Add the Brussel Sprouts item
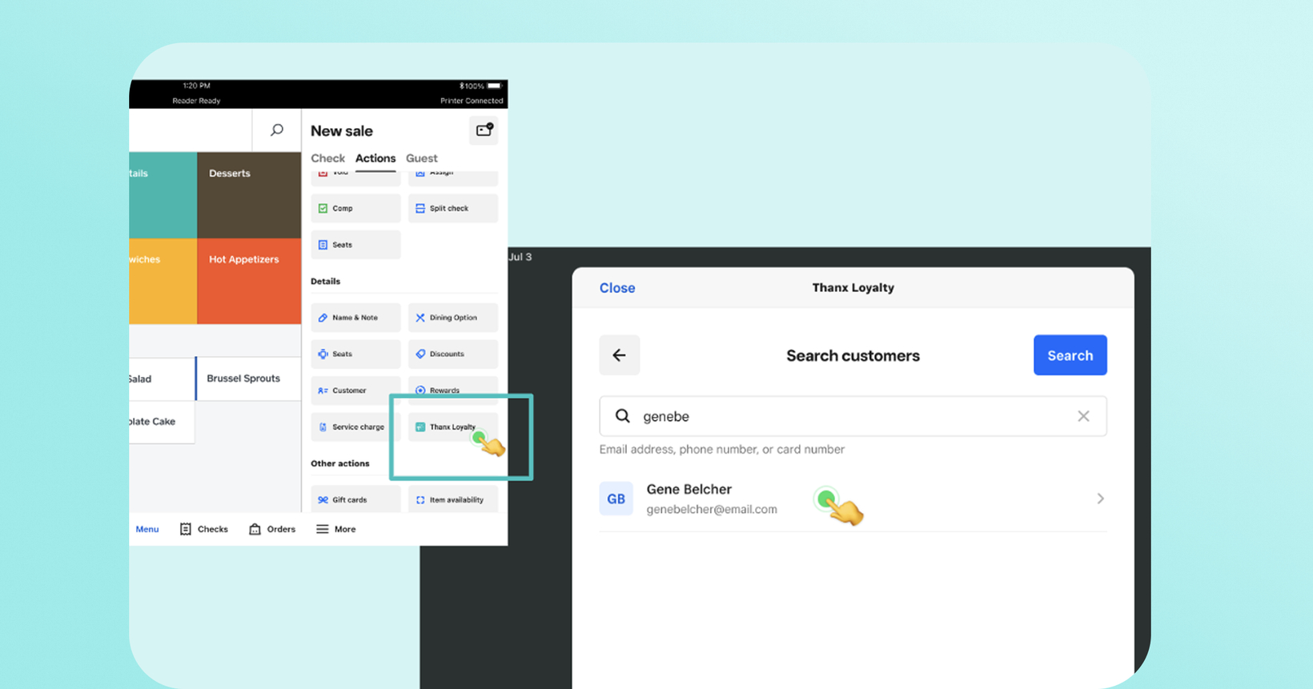Image resolution: width=1313 pixels, height=689 pixels. click(x=248, y=379)
